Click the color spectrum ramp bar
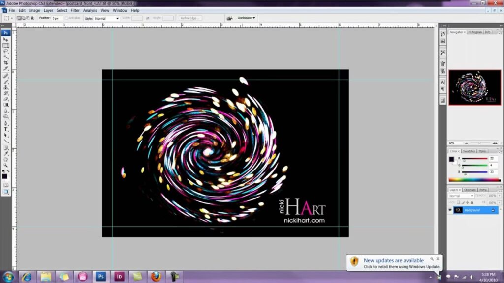 point(474,180)
